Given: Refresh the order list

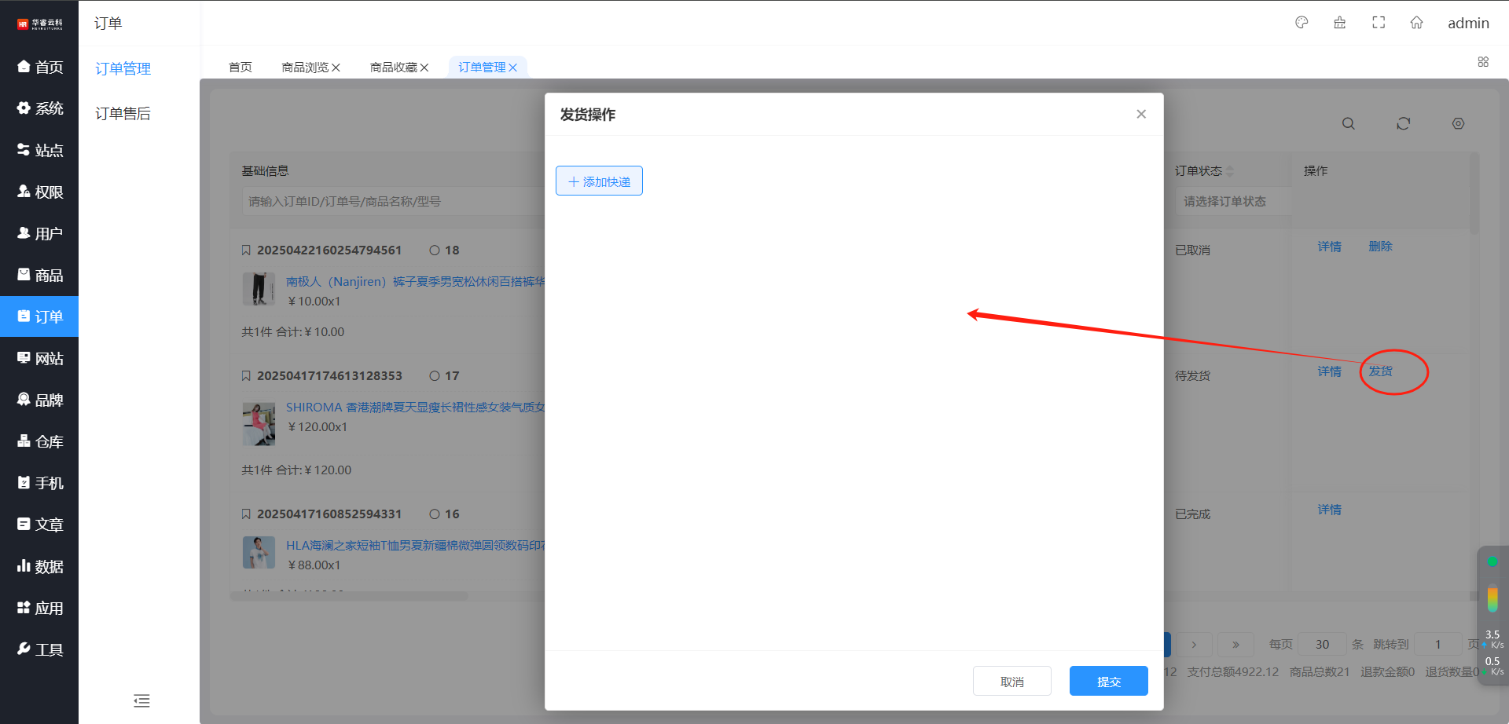Looking at the screenshot, I should [x=1403, y=124].
